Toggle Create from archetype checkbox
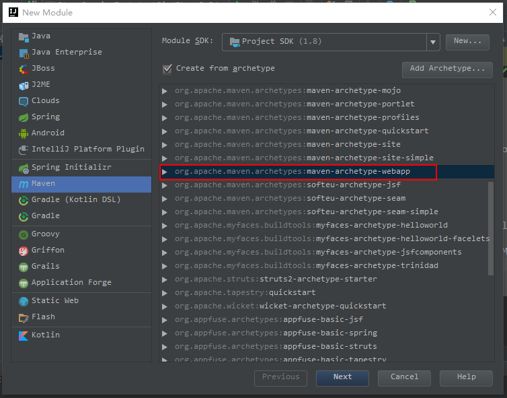The height and width of the screenshot is (398, 507). pyautogui.click(x=167, y=69)
